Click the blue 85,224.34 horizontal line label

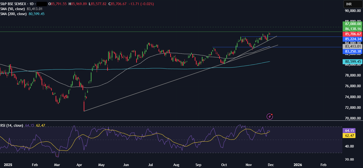[x=352, y=39]
